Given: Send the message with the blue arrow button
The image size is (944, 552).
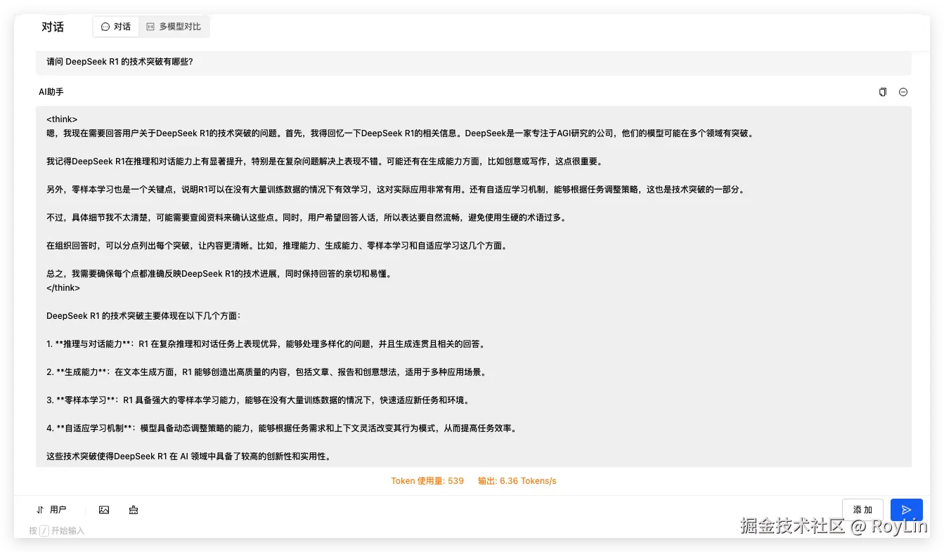Looking at the screenshot, I should coord(906,510).
